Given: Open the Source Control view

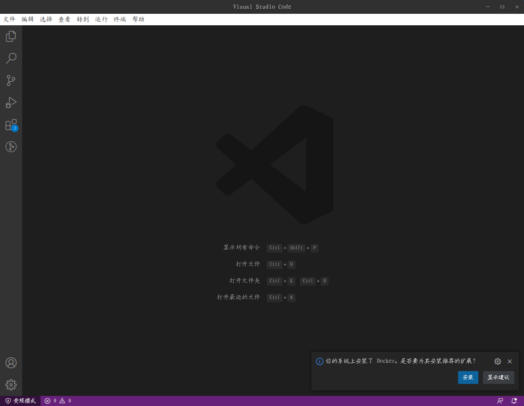Looking at the screenshot, I should point(11,80).
